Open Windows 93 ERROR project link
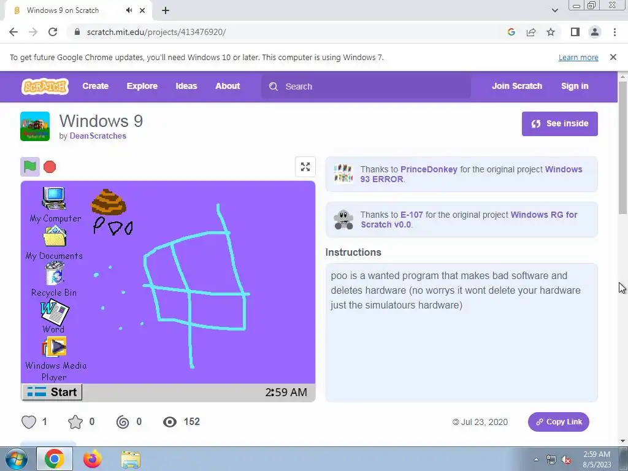Image resolution: width=628 pixels, height=471 pixels. point(471,174)
